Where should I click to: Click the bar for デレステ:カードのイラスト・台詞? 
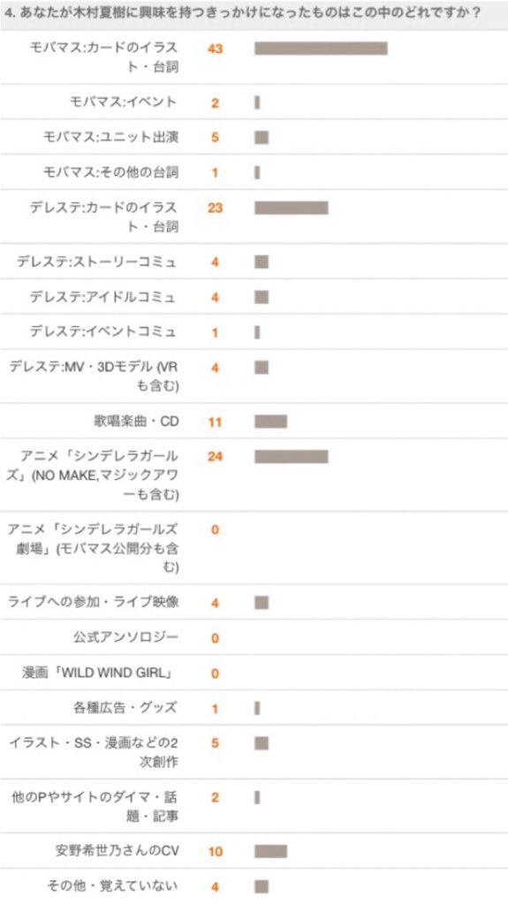pos(292,208)
